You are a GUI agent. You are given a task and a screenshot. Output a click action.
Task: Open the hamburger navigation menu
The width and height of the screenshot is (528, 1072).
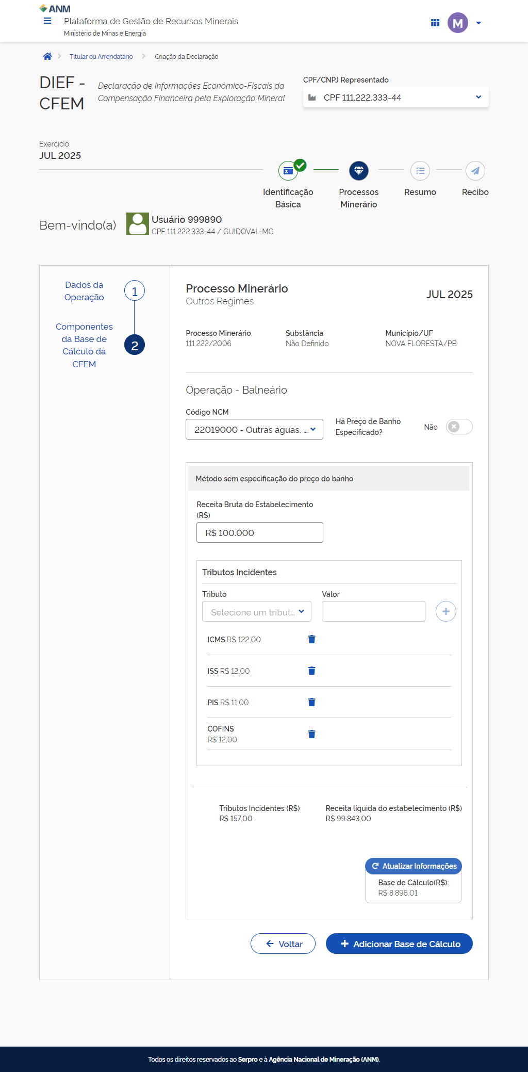click(x=47, y=21)
